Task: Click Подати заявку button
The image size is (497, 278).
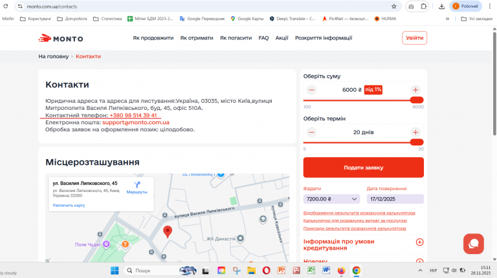Action: [364, 167]
